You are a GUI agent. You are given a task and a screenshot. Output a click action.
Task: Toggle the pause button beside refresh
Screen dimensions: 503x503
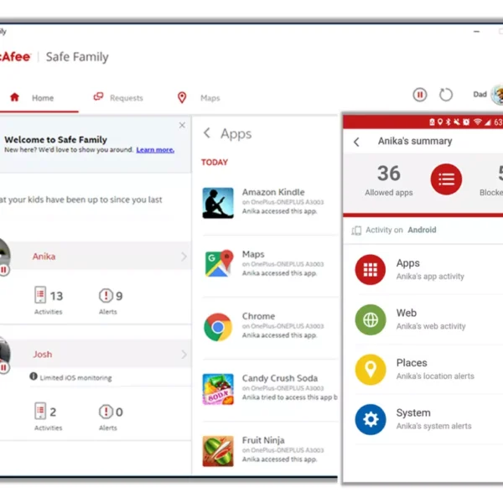(420, 96)
